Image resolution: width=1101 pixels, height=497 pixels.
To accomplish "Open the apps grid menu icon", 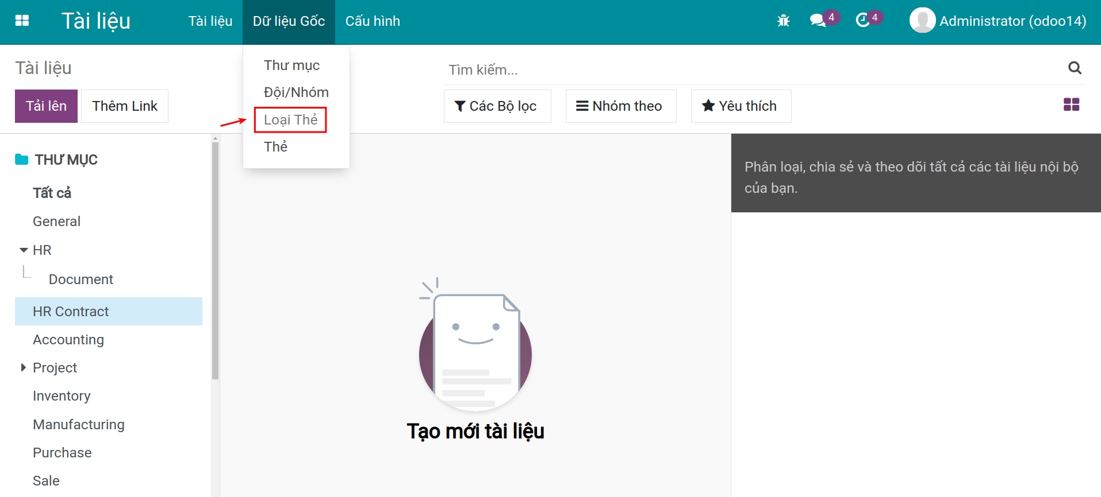I will 22,21.
